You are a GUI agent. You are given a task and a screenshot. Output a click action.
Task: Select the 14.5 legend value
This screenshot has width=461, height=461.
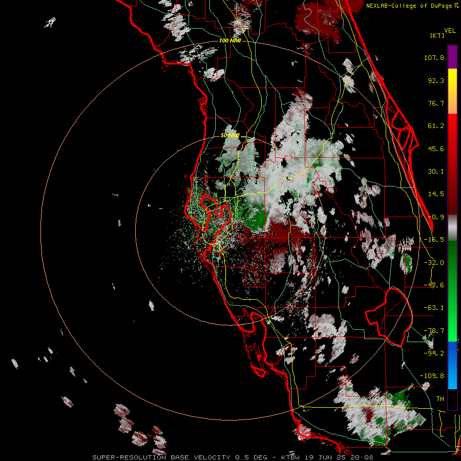[436, 194]
